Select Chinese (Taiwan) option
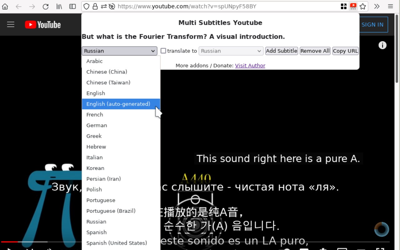This screenshot has width=400, height=250. click(x=121, y=82)
